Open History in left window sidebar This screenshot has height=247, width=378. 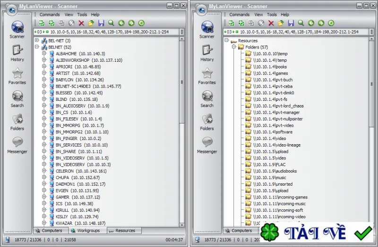(x=17, y=53)
